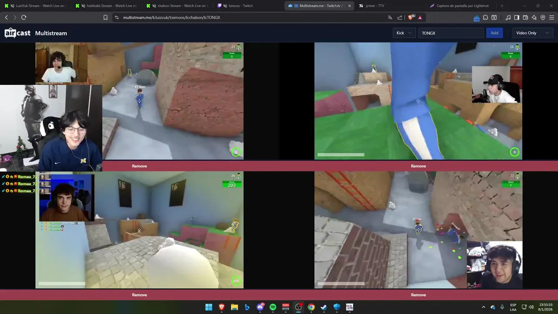The height and width of the screenshot is (314, 558).
Task: Reload the current page
Action: (x=24, y=17)
